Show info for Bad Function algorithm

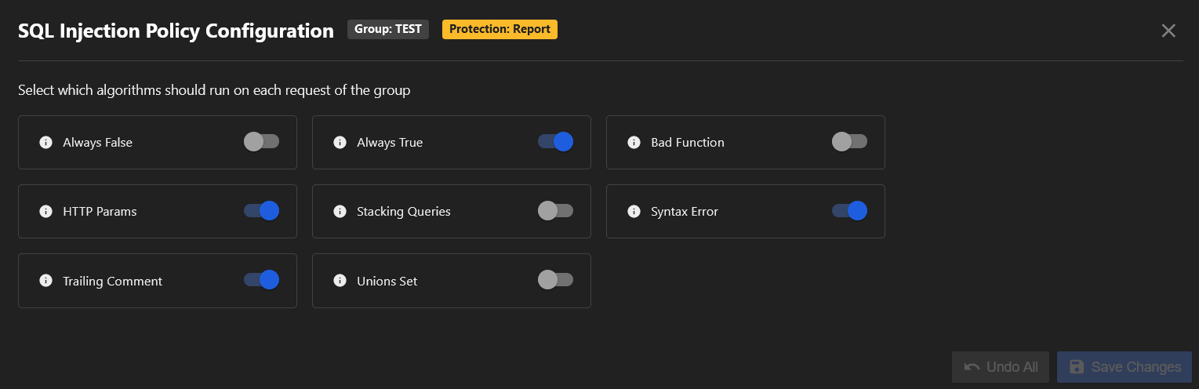coord(634,143)
